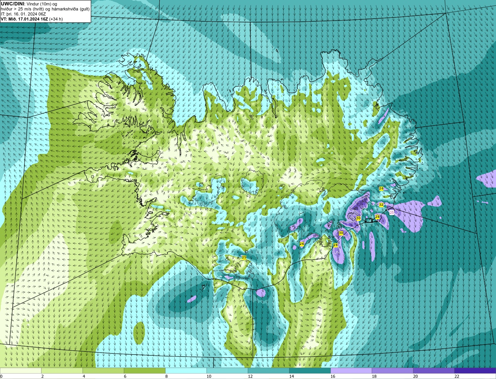Click the legend scale number 16
This screenshot has width=496, height=379.
tap(333, 376)
